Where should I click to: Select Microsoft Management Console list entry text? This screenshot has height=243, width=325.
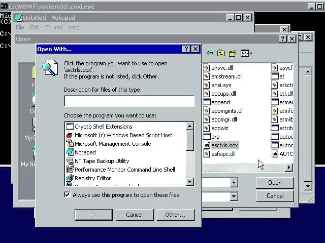click(x=113, y=144)
